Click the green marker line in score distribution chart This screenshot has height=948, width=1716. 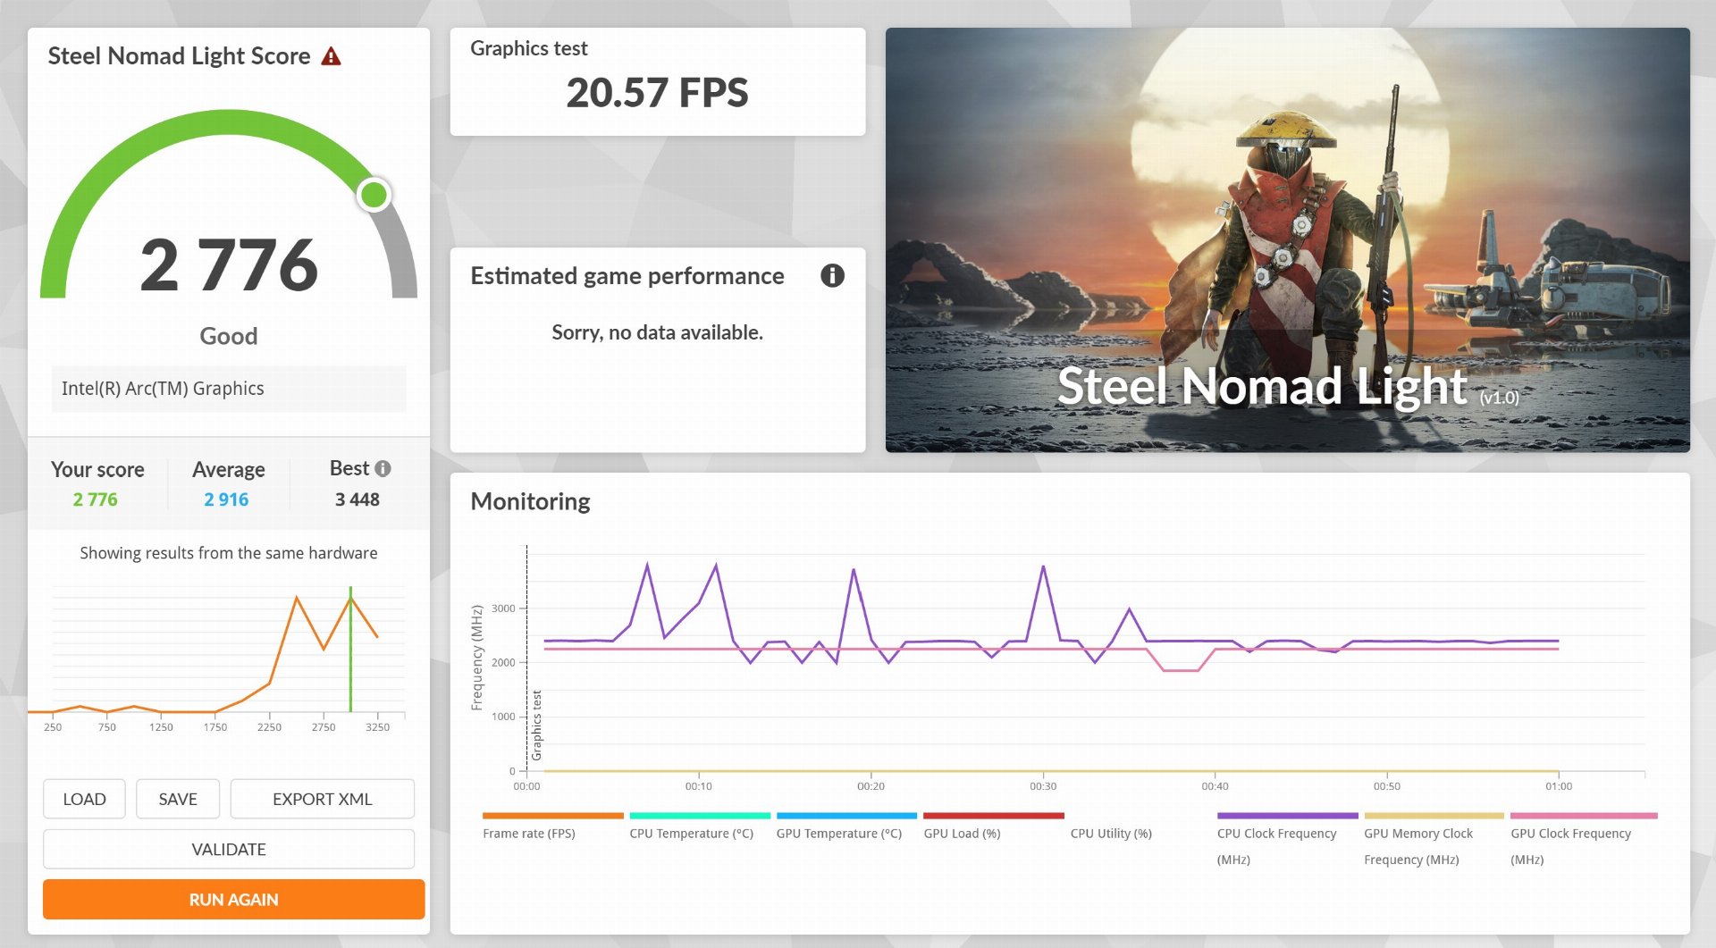pos(350,649)
